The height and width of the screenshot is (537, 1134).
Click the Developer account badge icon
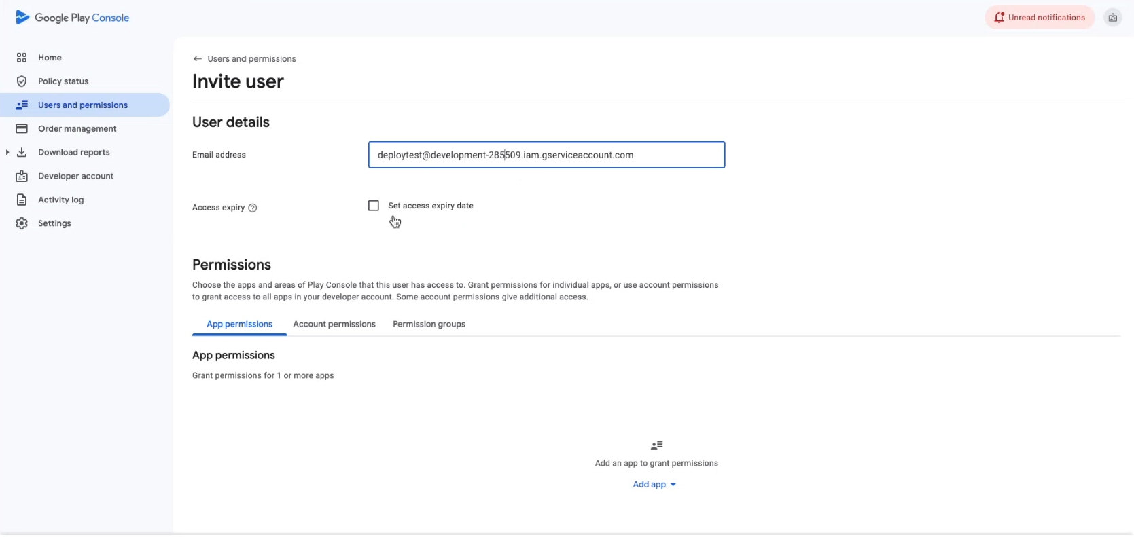point(22,177)
